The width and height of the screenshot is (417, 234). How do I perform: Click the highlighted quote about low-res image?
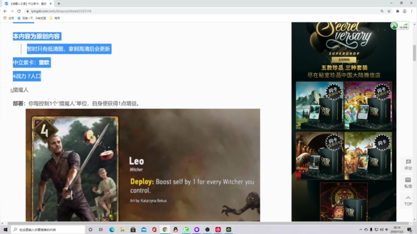69,49
